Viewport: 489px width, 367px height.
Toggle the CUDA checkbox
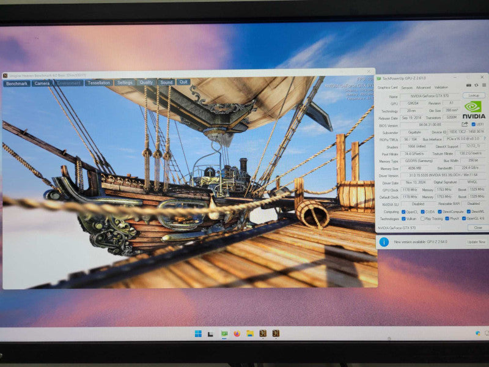[x=422, y=212]
